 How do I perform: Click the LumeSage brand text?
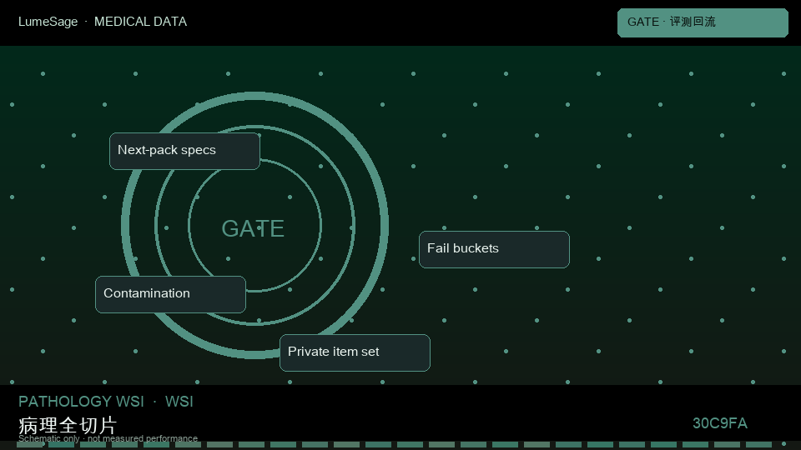click(48, 22)
